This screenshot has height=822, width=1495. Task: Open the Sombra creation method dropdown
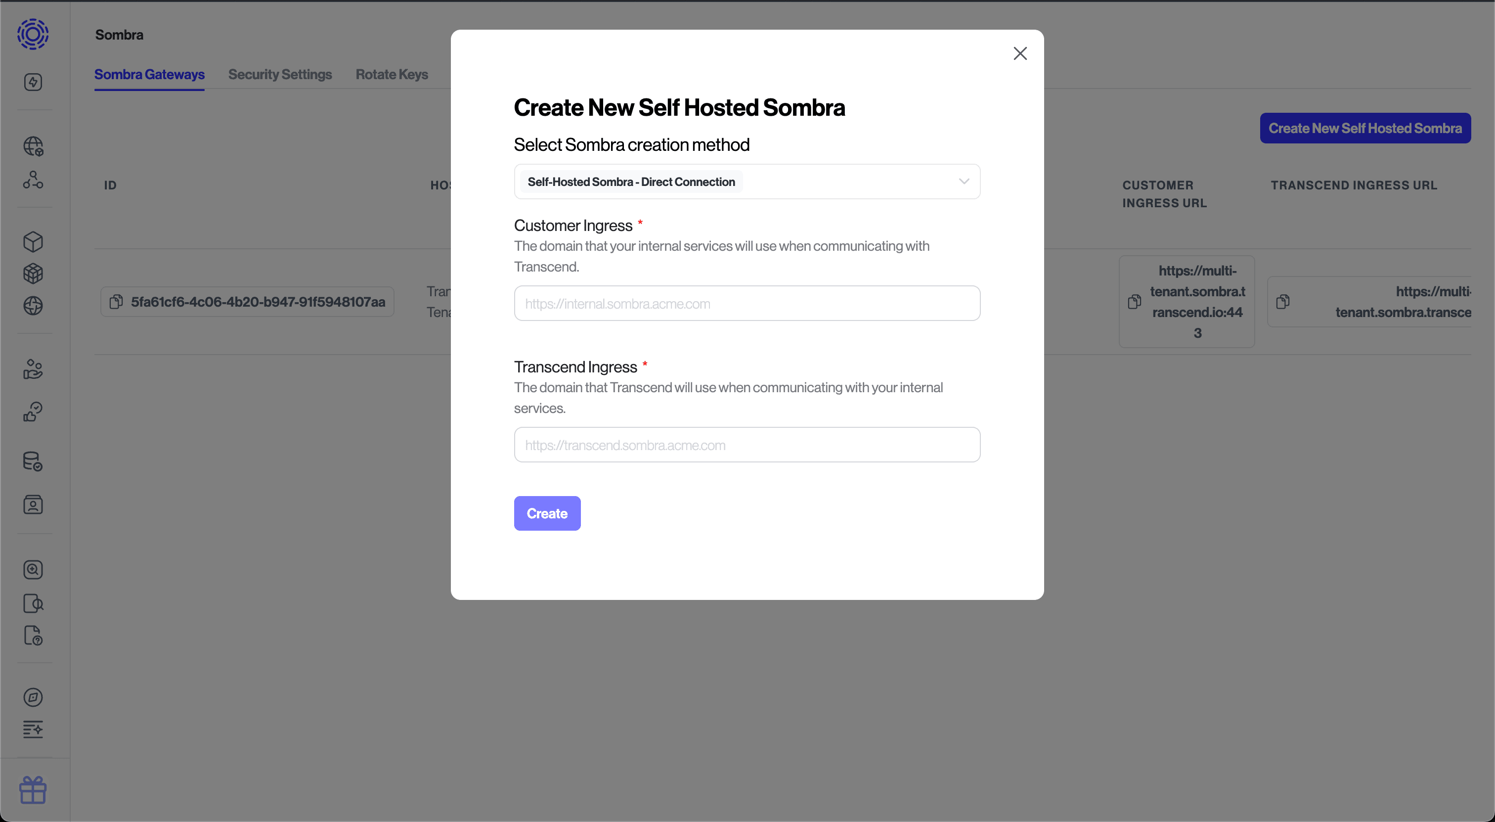click(747, 181)
